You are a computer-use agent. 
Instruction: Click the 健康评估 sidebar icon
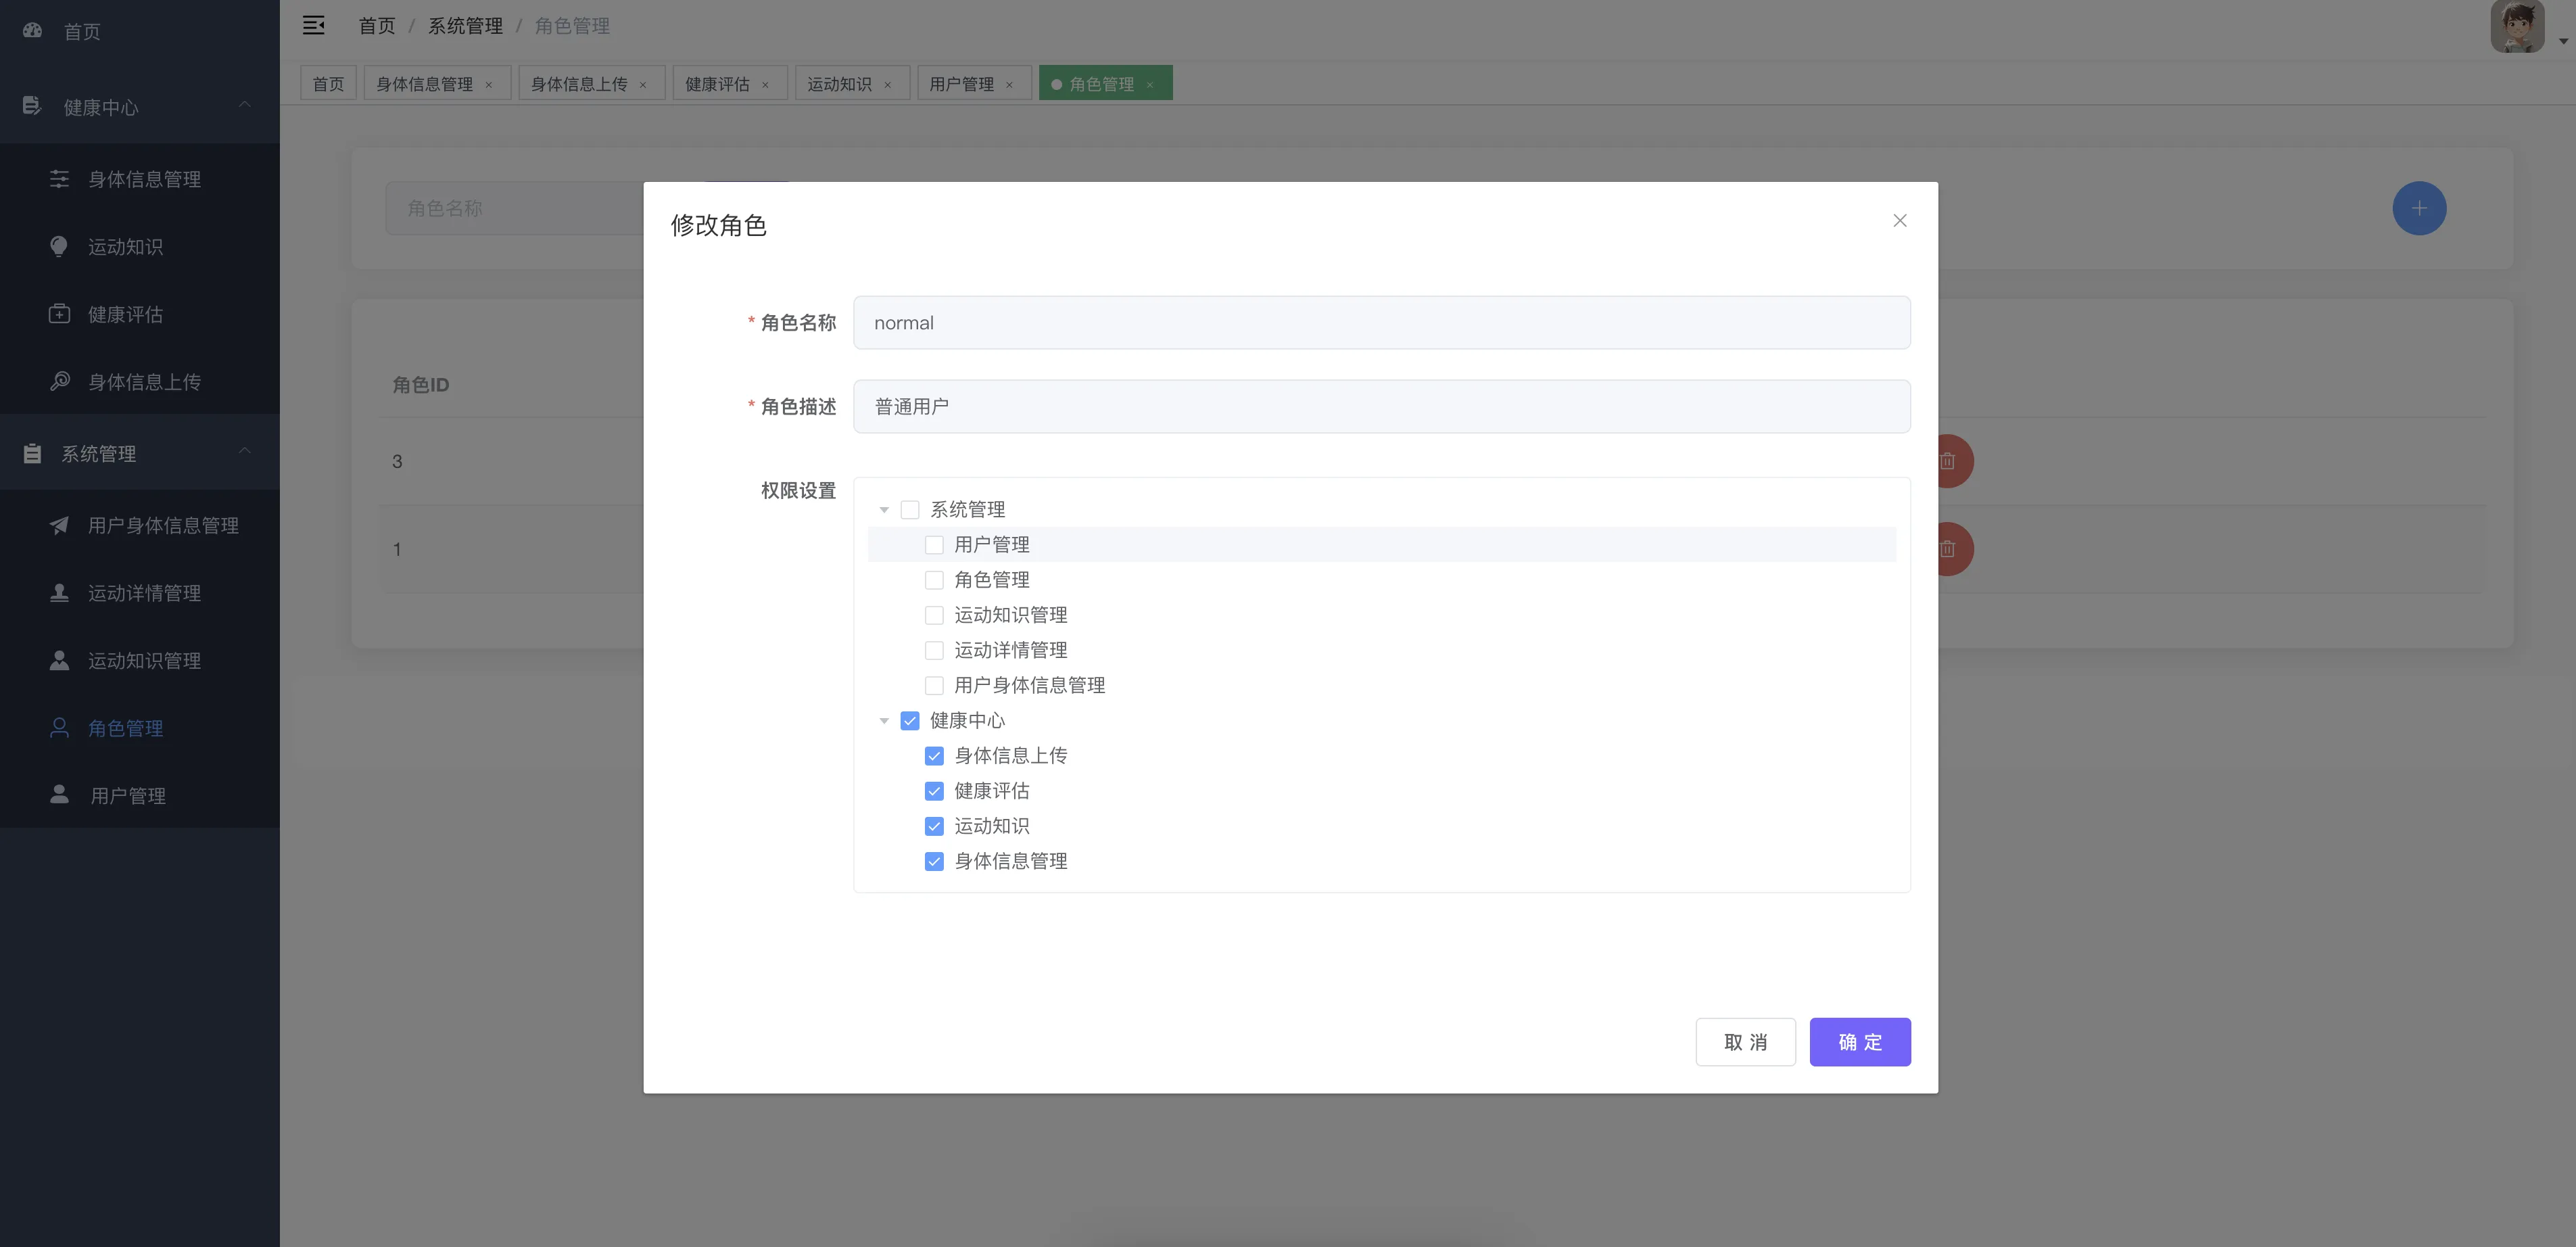[x=59, y=314]
